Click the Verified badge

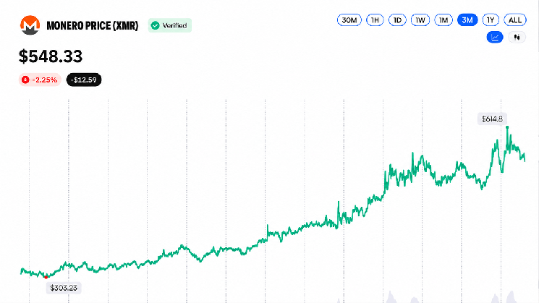click(x=170, y=25)
